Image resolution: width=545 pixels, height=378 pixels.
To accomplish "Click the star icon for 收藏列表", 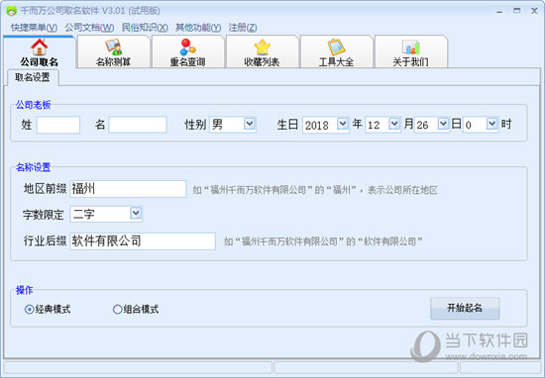I will (x=262, y=47).
